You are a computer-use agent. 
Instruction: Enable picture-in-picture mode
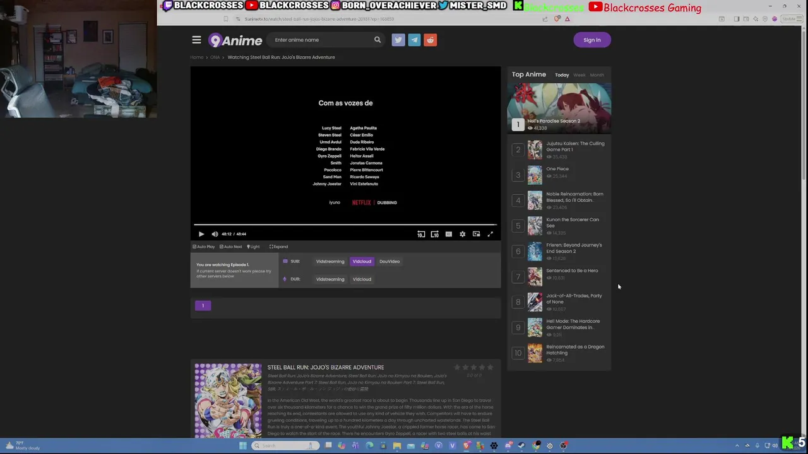pos(477,234)
